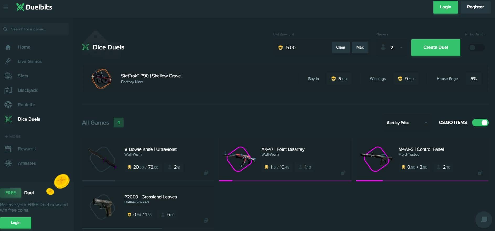The image size is (495, 231).
Task: Click the Max bet button
Action: [360, 47]
